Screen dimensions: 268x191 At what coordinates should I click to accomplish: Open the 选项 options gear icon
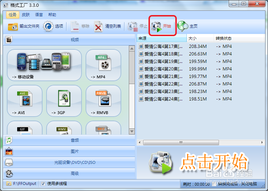pos(48,26)
